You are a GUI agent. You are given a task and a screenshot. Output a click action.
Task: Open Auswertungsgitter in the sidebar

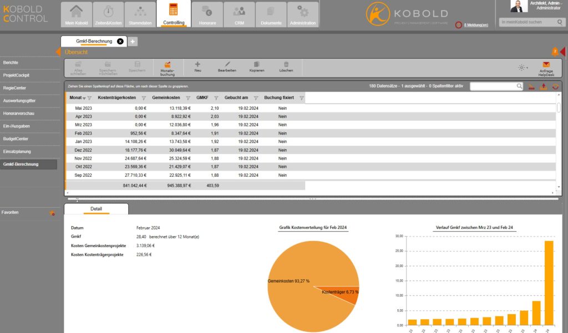tap(19, 101)
